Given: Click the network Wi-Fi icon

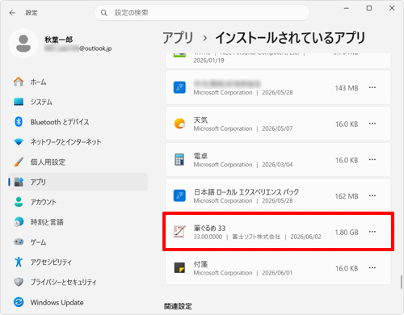Looking at the screenshot, I should click(19, 141).
